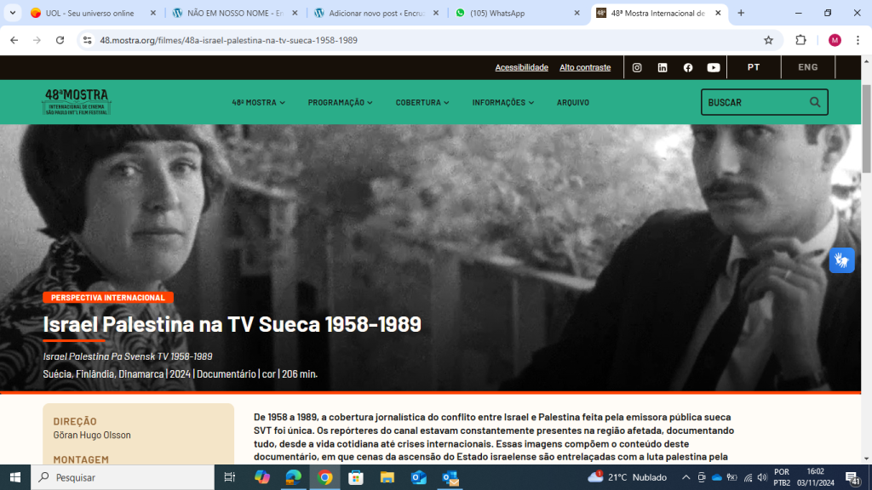Open the festival's Facebook page icon
This screenshot has height=490, width=872.
point(688,68)
